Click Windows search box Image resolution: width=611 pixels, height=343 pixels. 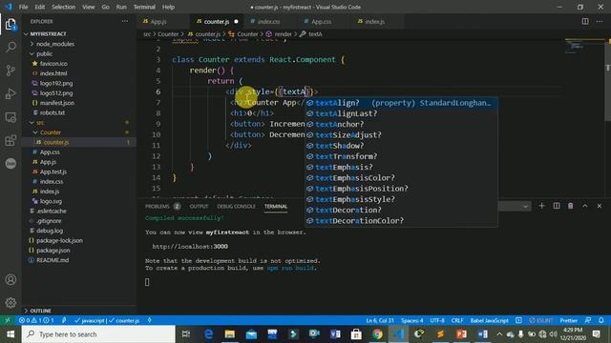[98, 334]
